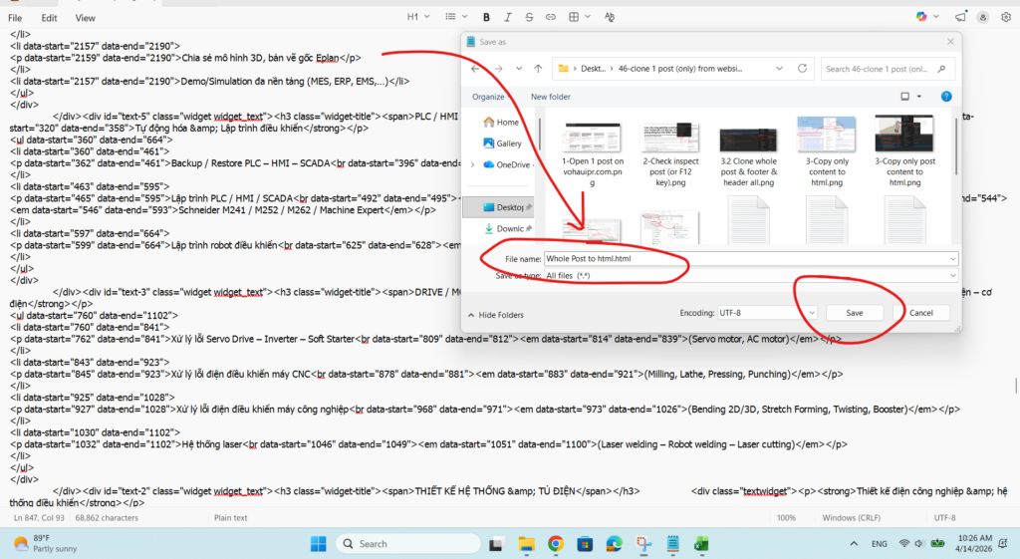Toggle bold formatting in Notepad toolbar

tap(486, 17)
